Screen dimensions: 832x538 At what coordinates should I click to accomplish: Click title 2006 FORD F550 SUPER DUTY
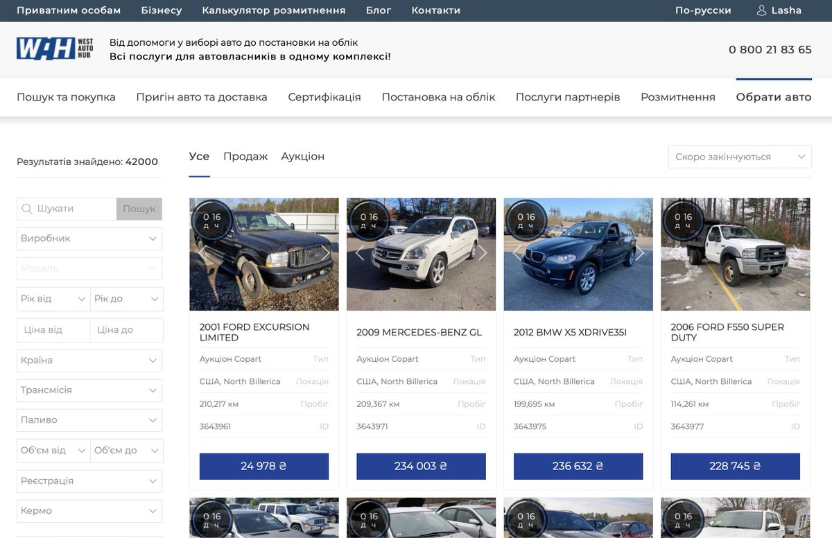pyautogui.click(x=727, y=332)
